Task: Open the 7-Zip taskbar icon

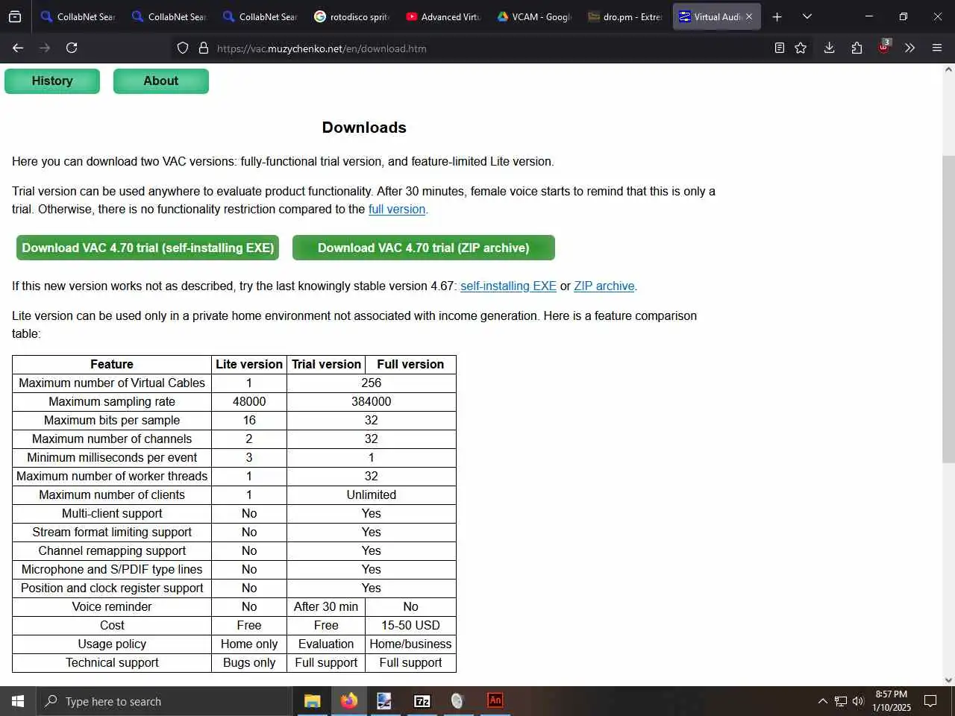Action: pyautogui.click(x=422, y=701)
